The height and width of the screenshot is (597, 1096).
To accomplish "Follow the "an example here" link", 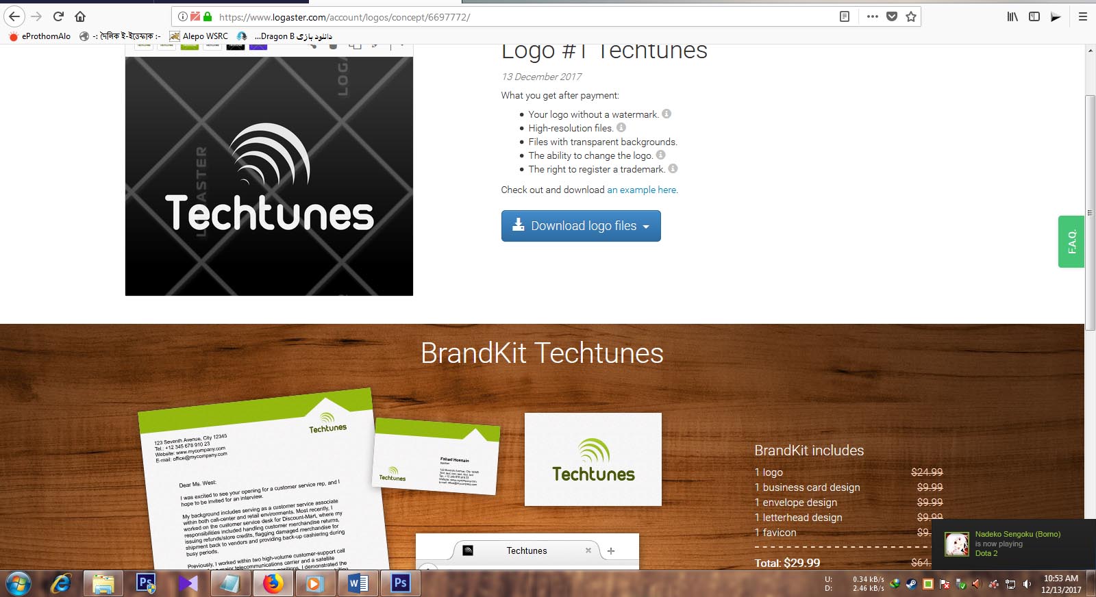I will [x=642, y=190].
